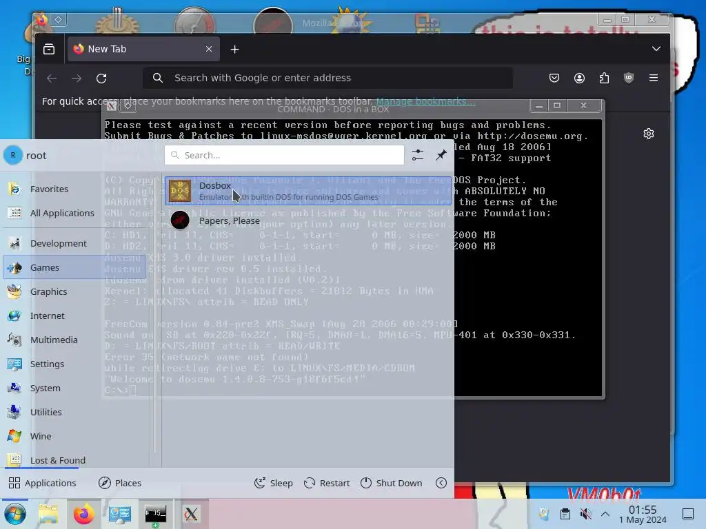Screen dimensions: 706x529
Task: Expand more session options arrow
Action: 441,483
